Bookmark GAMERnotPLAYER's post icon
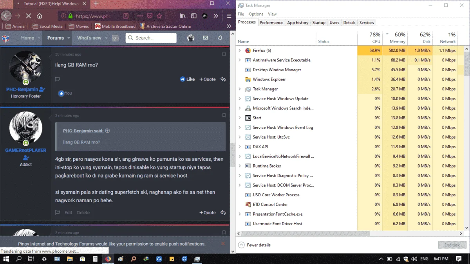The height and width of the screenshot is (264, 470). (224, 115)
